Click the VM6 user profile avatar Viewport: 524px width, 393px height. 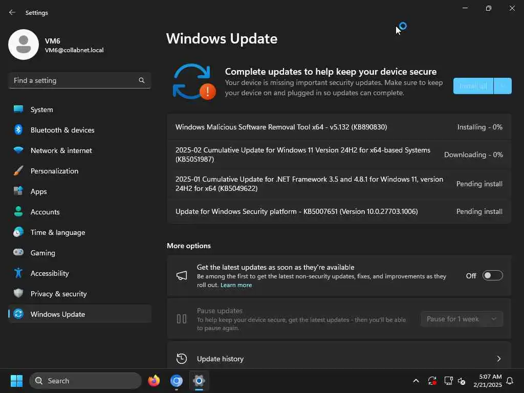(x=24, y=45)
